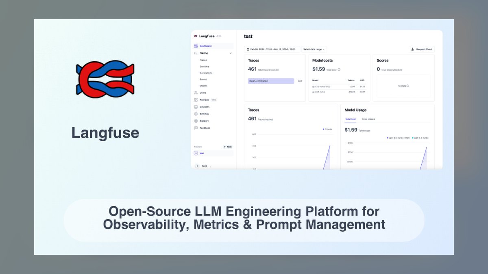Click the page title 'test'
This screenshot has height=274, width=488.
coord(248,37)
